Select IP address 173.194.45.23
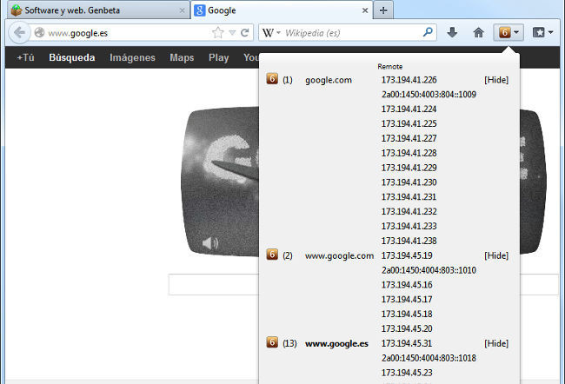Viewport: 565px width, 384px height. [x=407, y=373]
